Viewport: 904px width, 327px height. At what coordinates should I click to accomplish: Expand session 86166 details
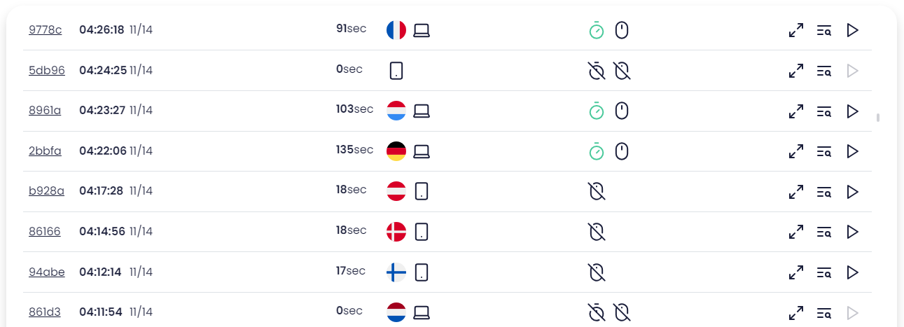coord(796,232)
